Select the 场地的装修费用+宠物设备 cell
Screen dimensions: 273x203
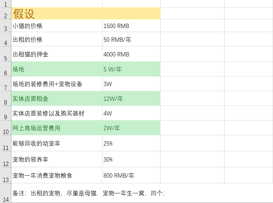(x=47, y=84)
